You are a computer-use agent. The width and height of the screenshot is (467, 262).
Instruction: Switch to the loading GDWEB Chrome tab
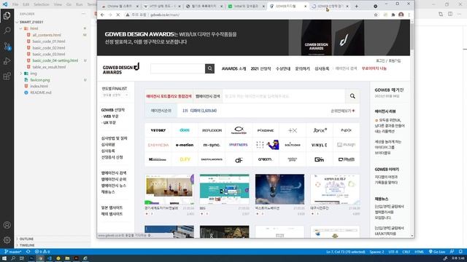coord(330,7)
